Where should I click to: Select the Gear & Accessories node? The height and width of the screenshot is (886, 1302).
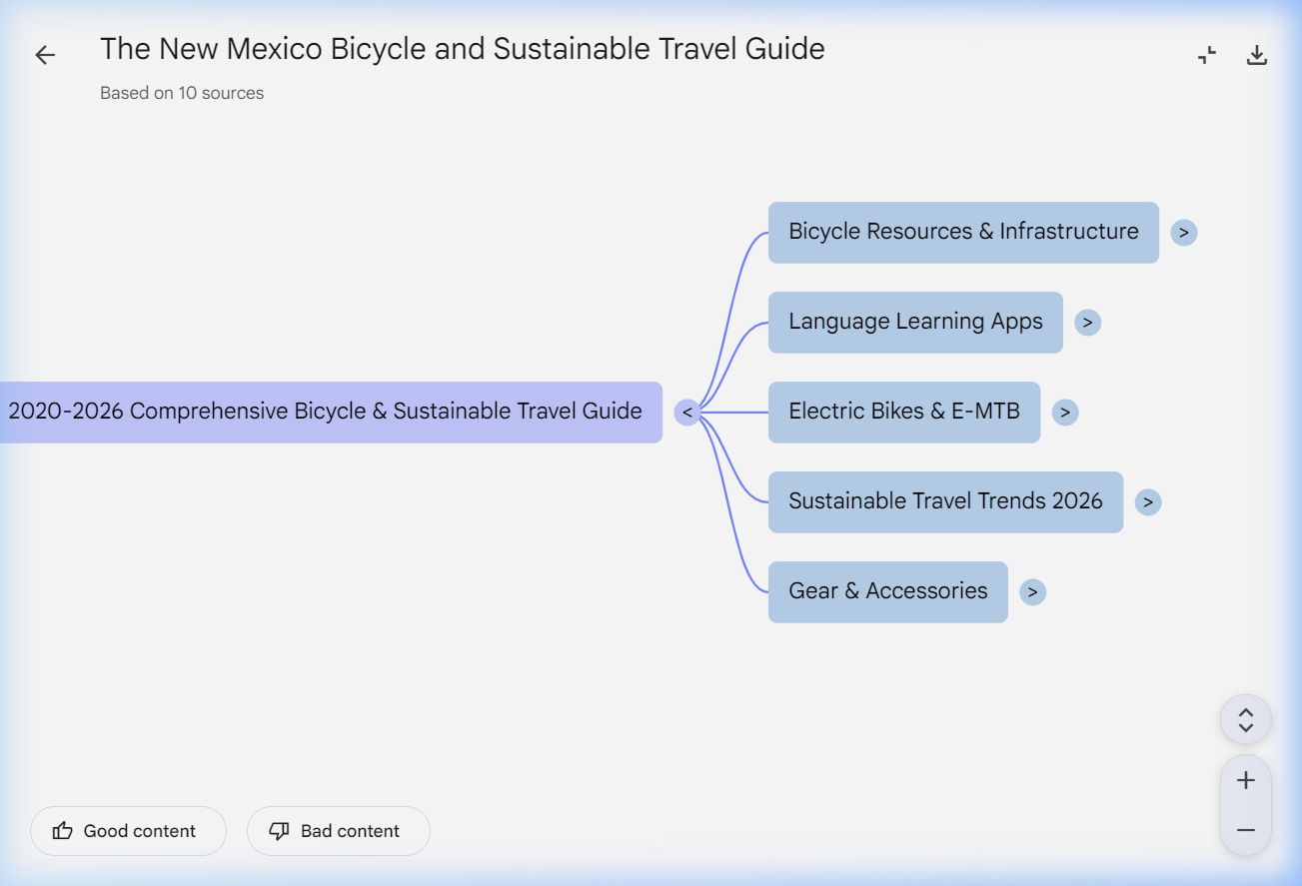pos(886,592)
